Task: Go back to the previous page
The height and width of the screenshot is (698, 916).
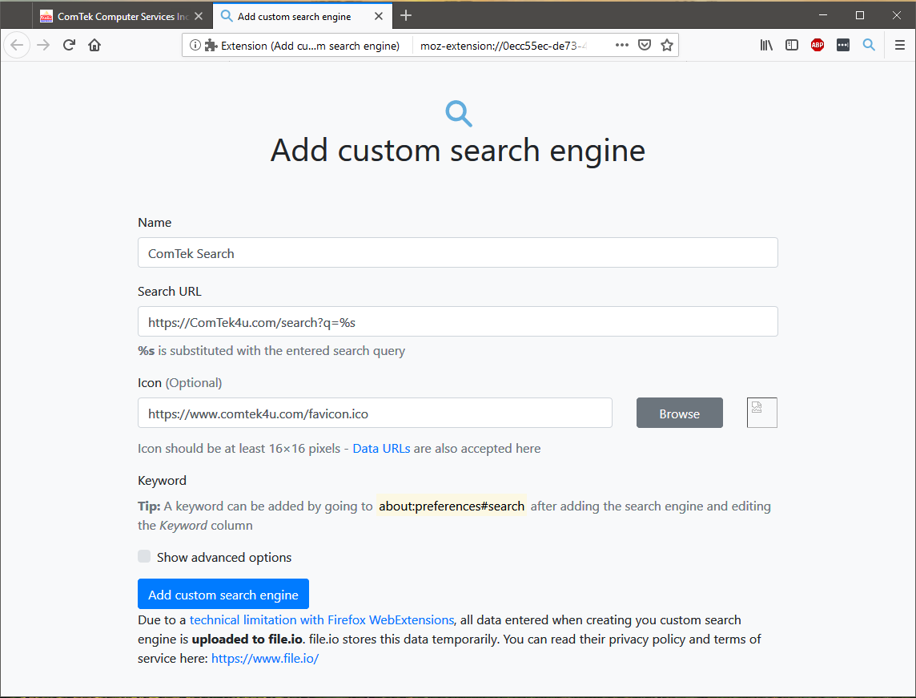Action: click(x=17, y=45)
